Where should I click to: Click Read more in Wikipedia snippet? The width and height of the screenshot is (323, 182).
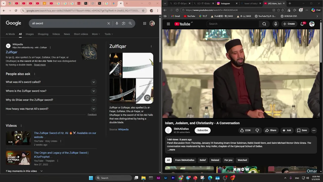coord(40,65)
